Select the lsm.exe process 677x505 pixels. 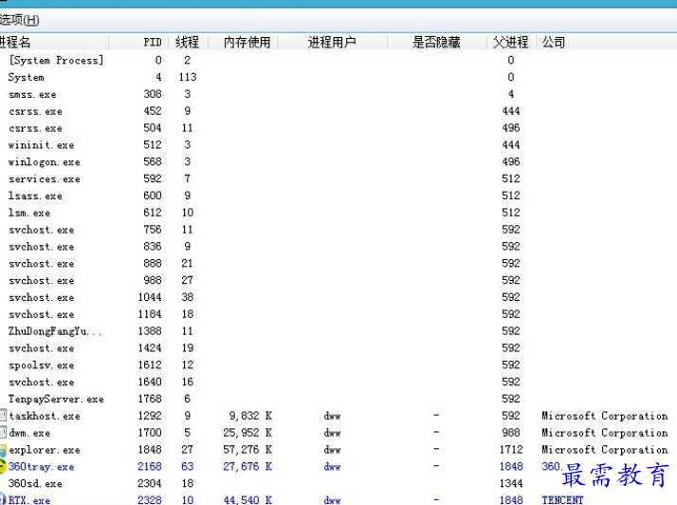(29, 213)
